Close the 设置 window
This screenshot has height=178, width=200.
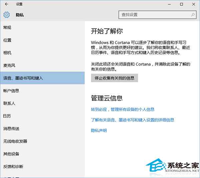point(193,4)
